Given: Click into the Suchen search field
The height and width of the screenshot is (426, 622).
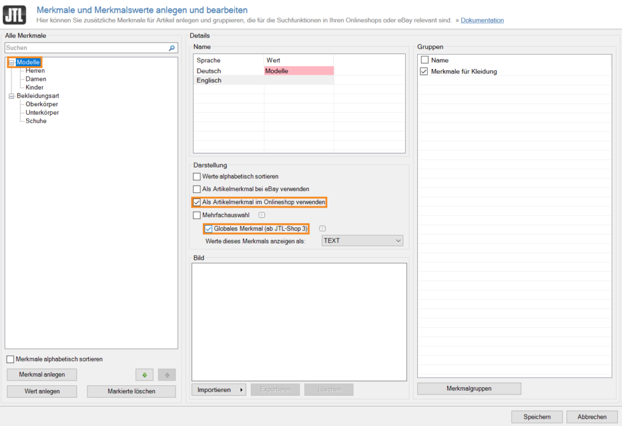Looking at the screenshot, I should (85, 48).
